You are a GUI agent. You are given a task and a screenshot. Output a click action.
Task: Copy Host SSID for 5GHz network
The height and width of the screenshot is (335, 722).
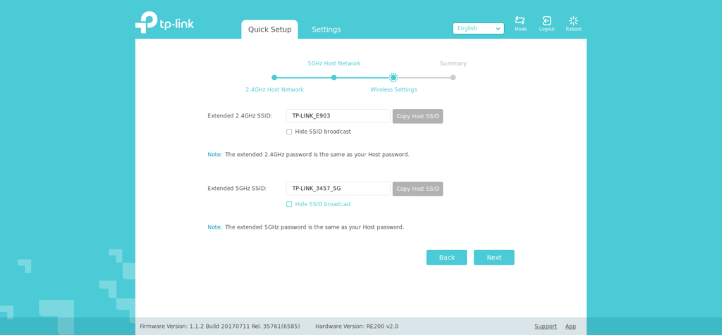[x=417, y=189]
